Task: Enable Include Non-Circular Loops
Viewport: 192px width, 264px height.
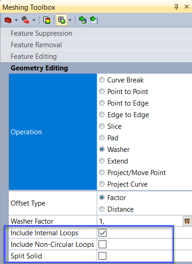Action: [102, 245]
